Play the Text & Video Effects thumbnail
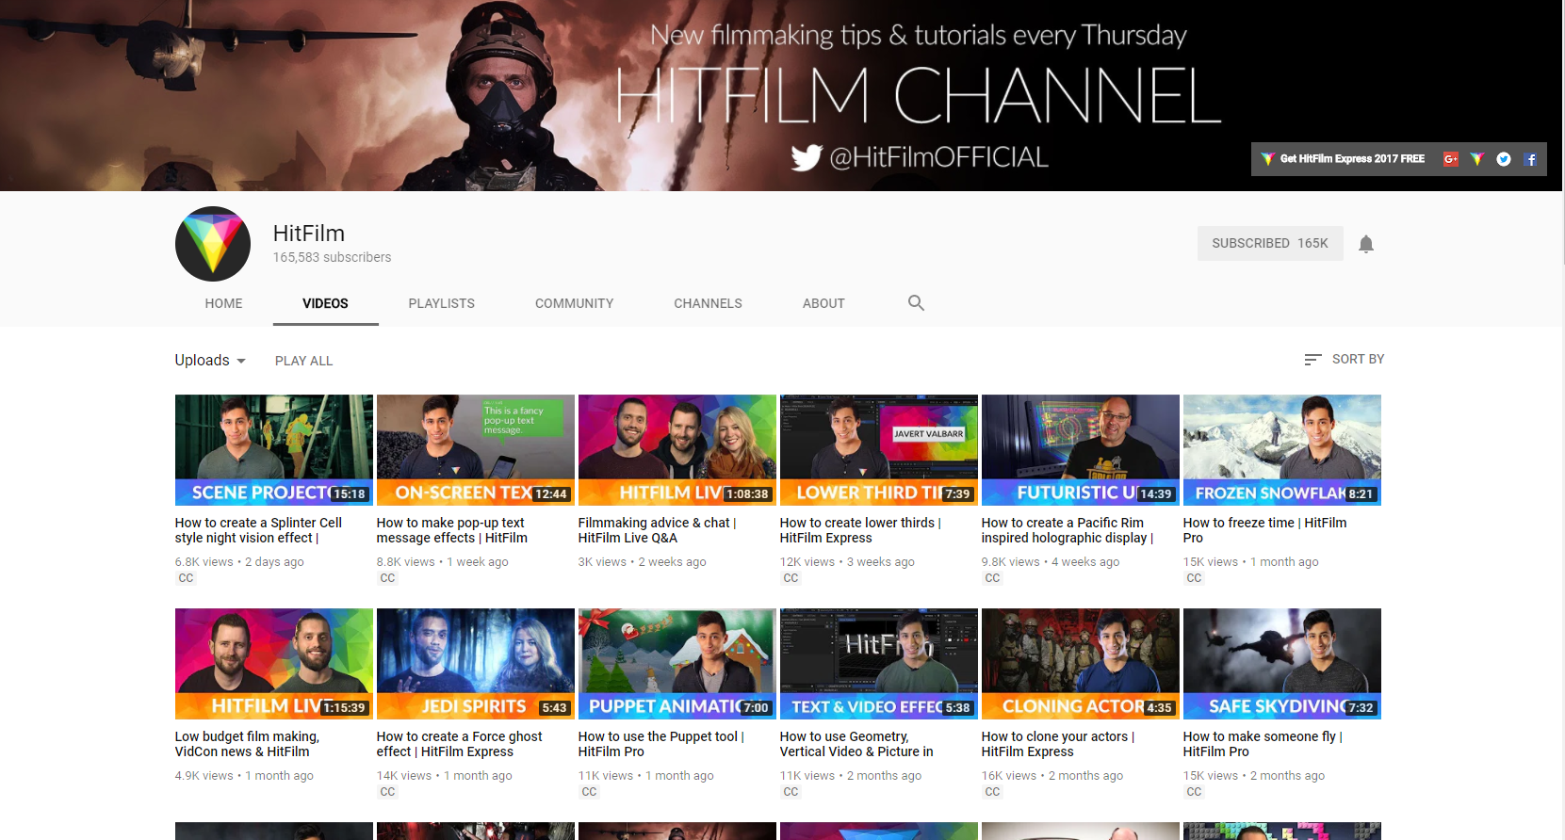The image size is (1565, 840). pyautogui.click(x=879, y=664)
